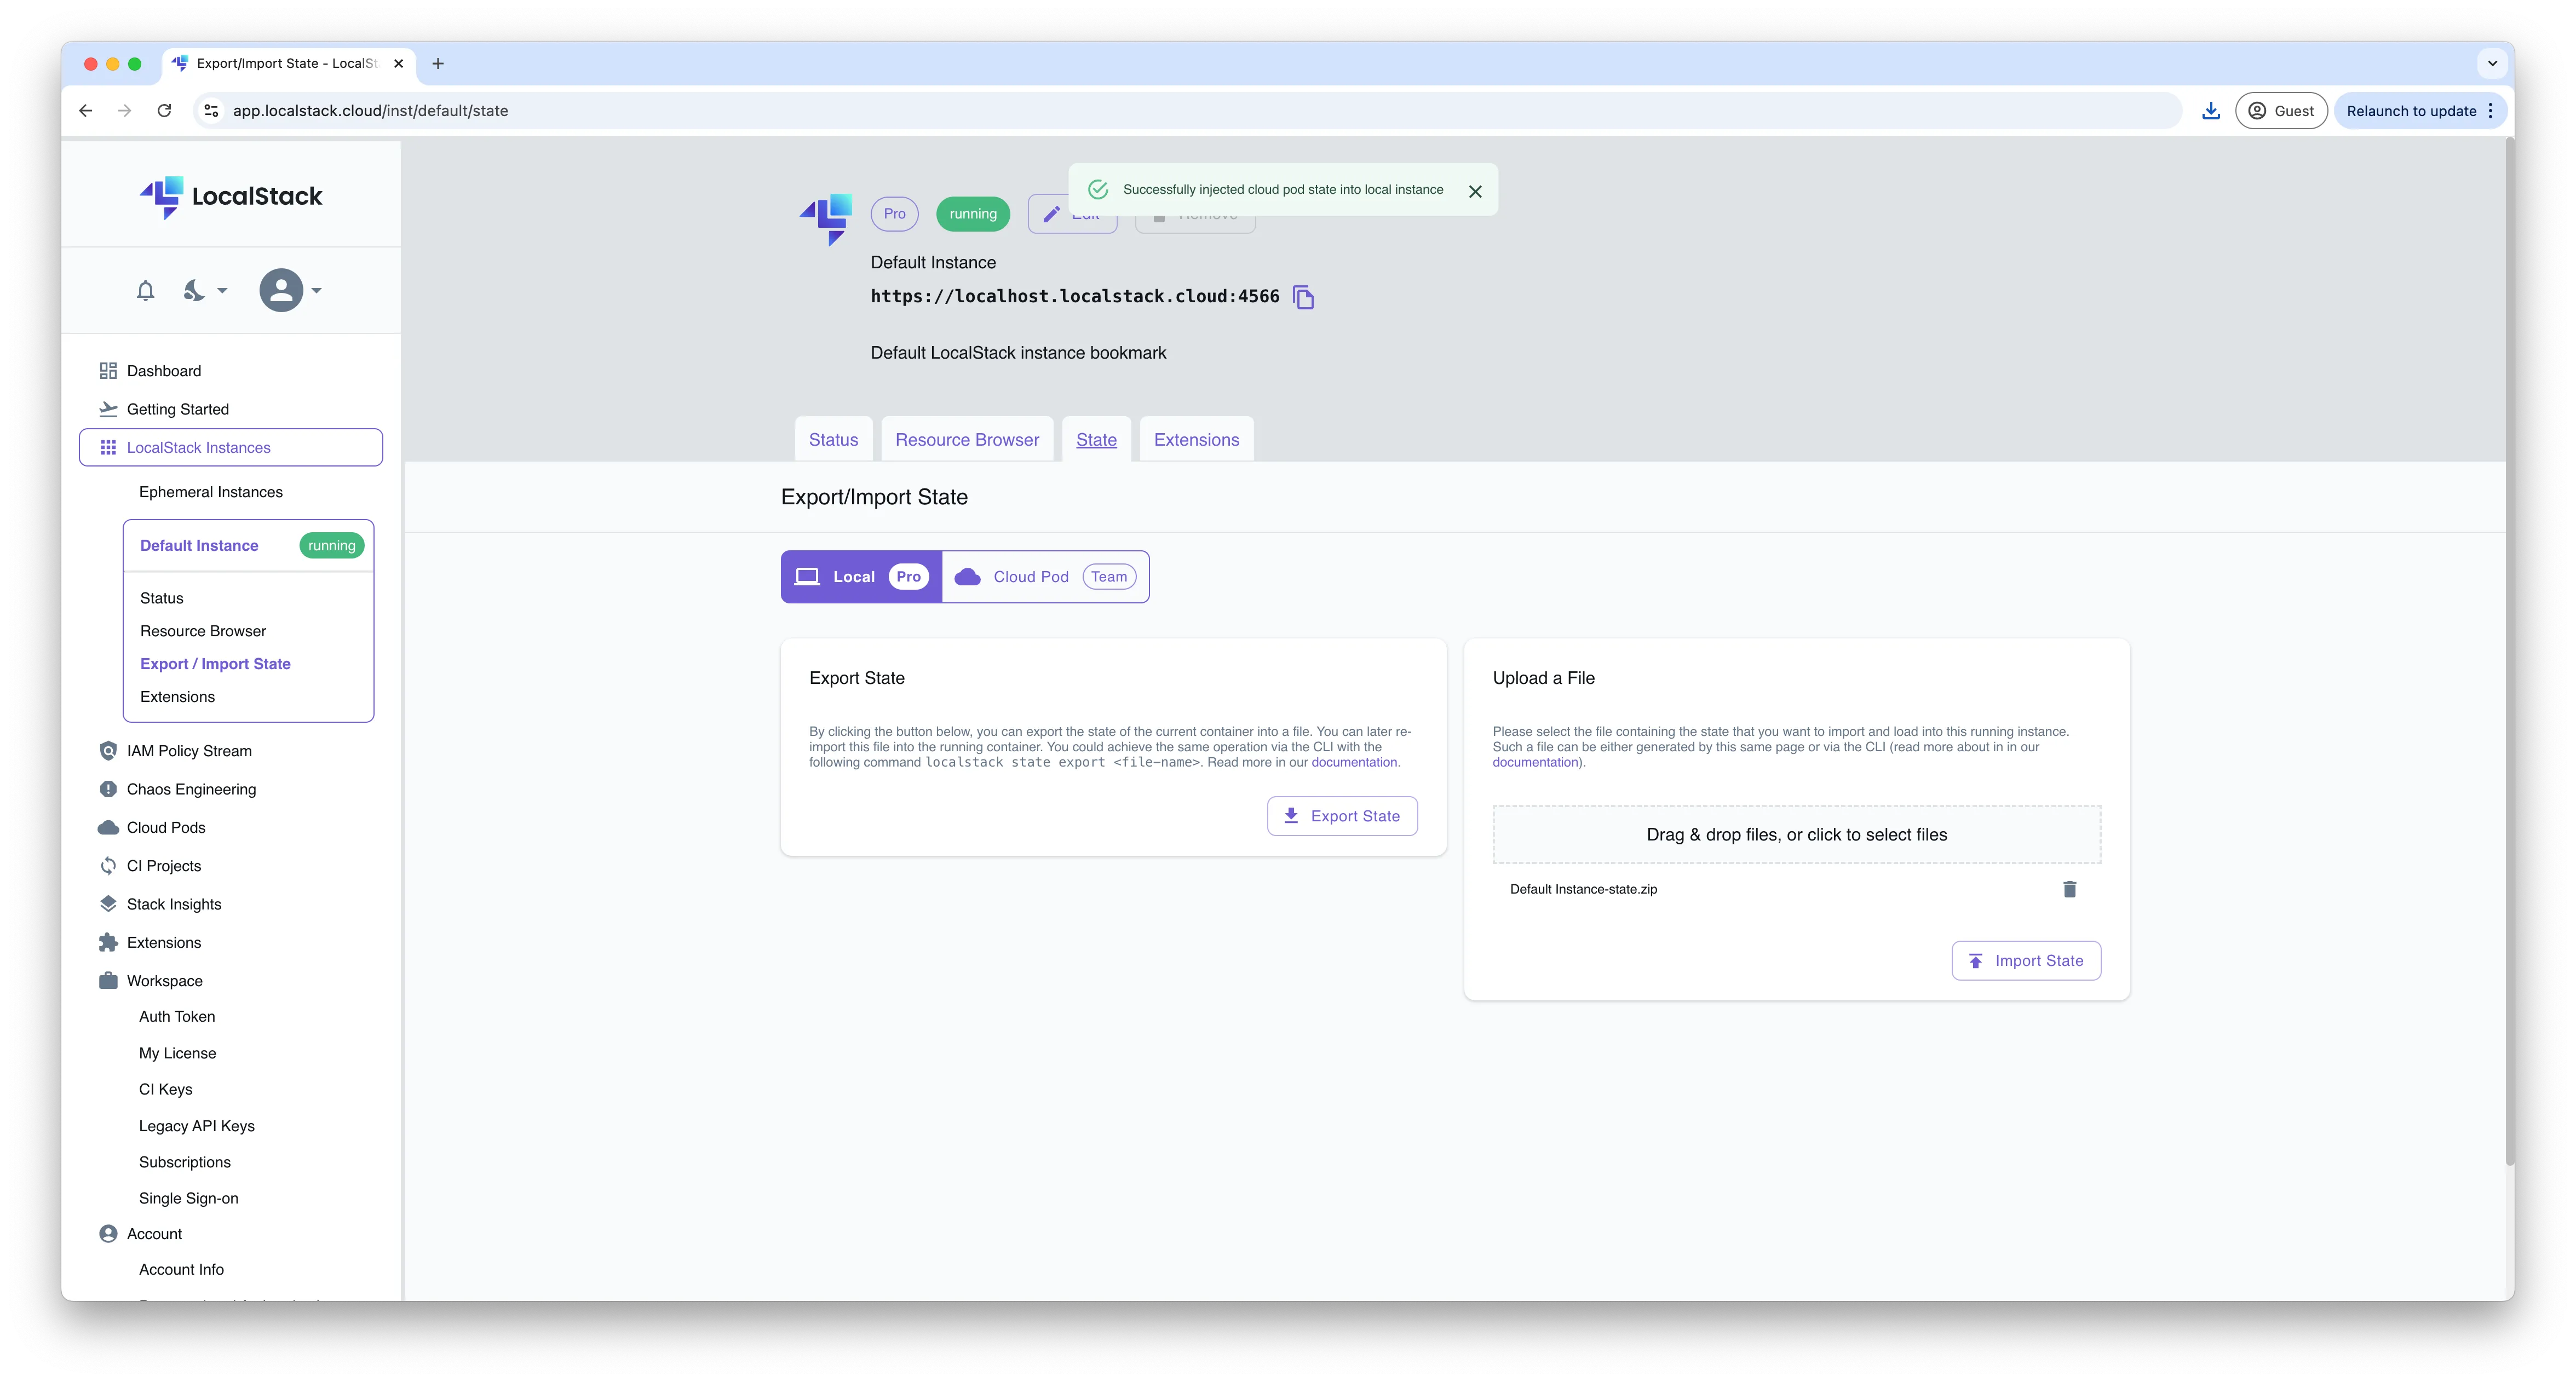Screen dimensions: 2576x1382
Task: Expand the theme selector chevron
Action: click(x=222, y=291)
